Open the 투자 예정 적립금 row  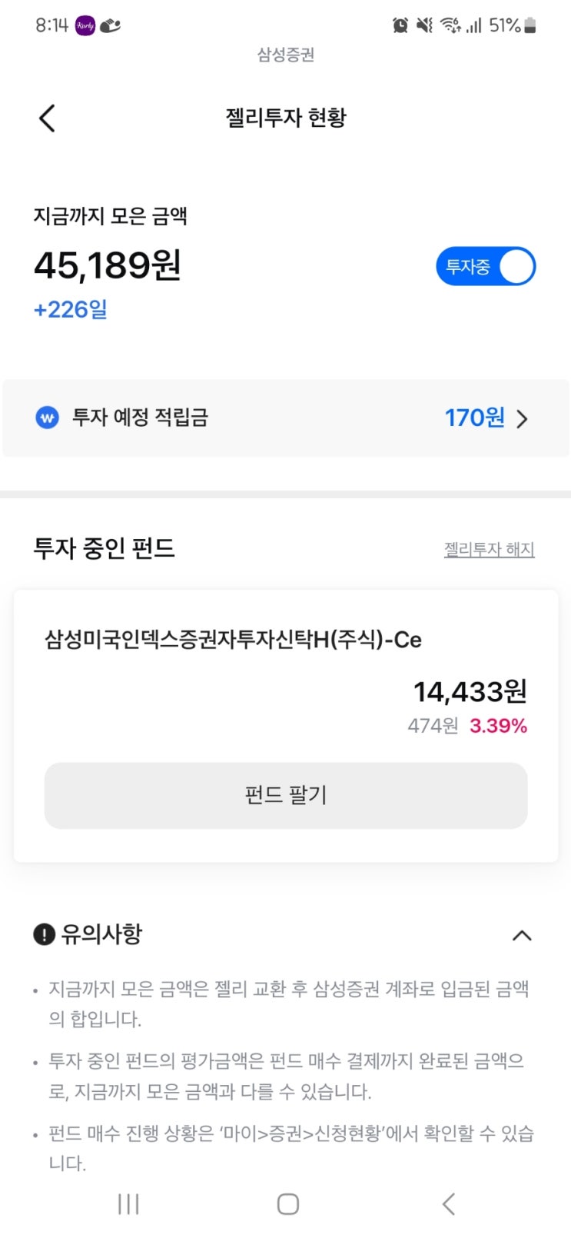point(285,418)
